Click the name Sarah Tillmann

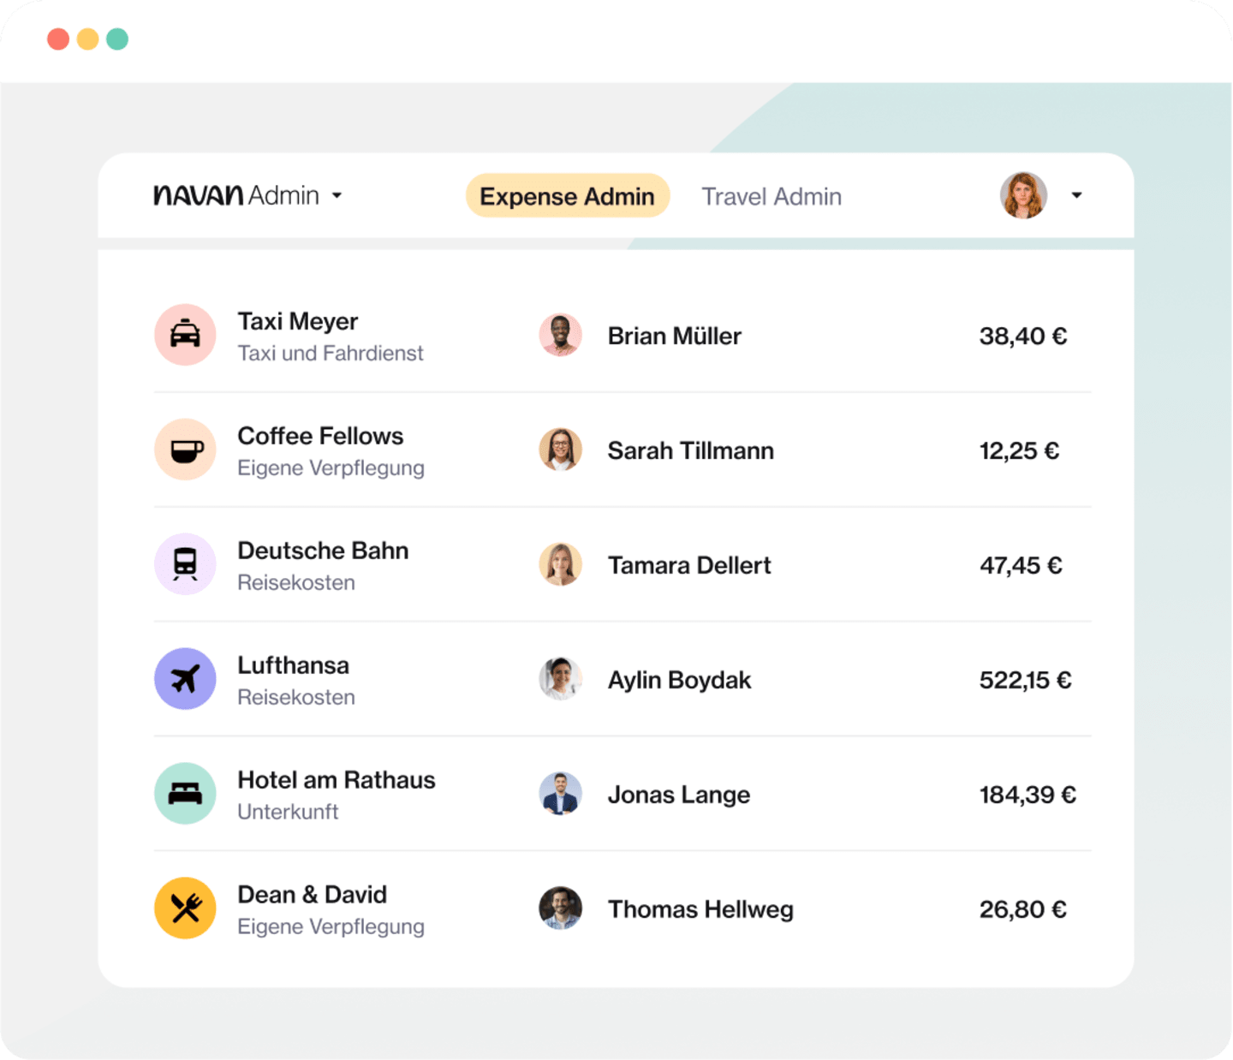tap(691, 450)
